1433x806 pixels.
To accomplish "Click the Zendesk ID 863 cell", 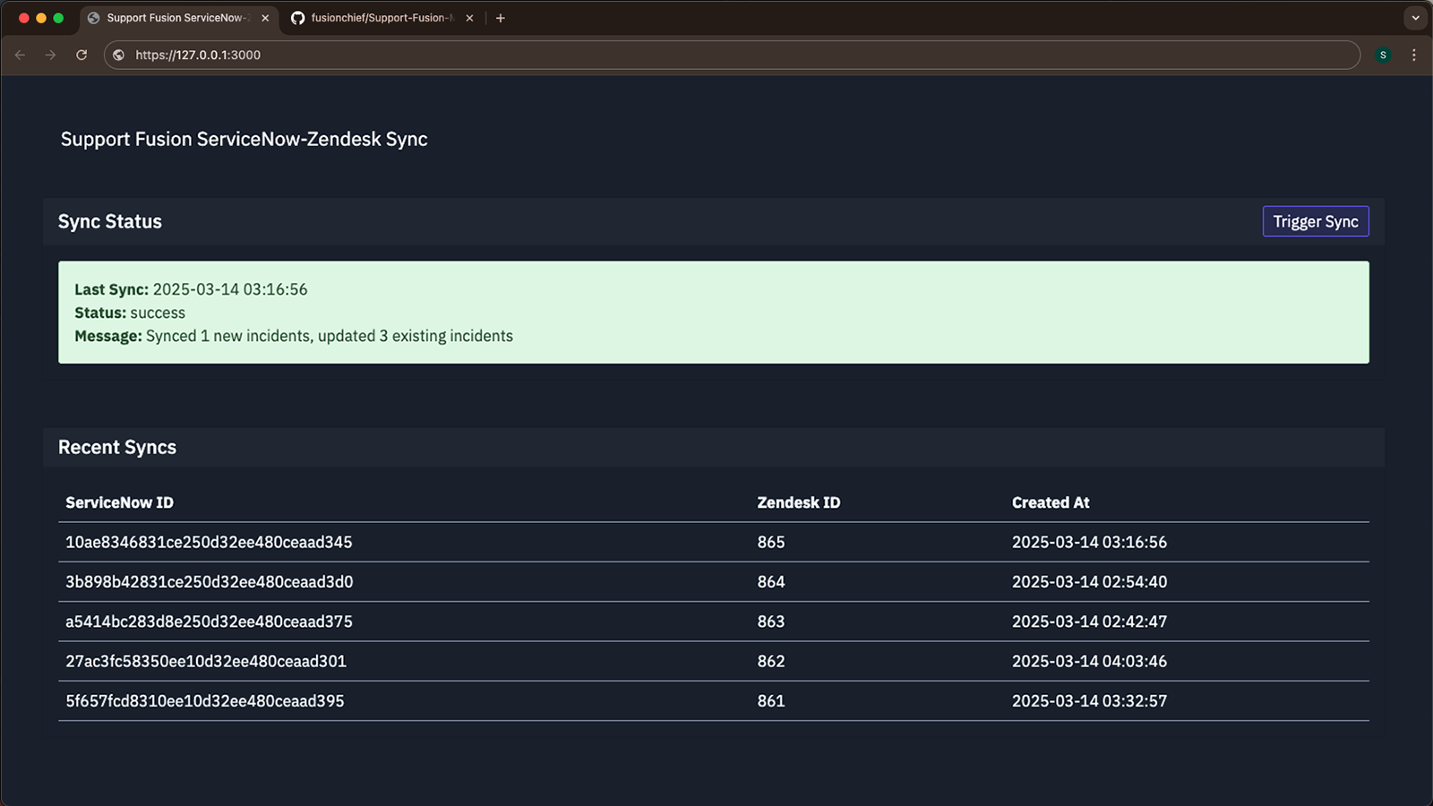I will (x=770, y=622).
